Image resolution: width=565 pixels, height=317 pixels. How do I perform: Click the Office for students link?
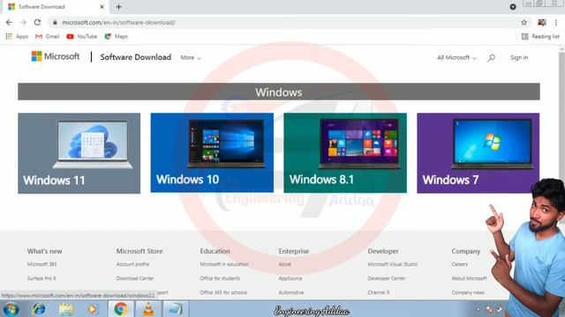click(220, 278)
